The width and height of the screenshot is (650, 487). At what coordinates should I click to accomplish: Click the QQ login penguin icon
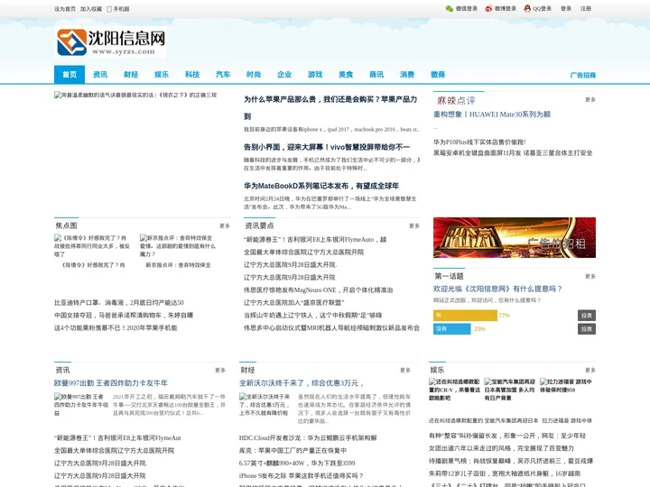point(527,9)
